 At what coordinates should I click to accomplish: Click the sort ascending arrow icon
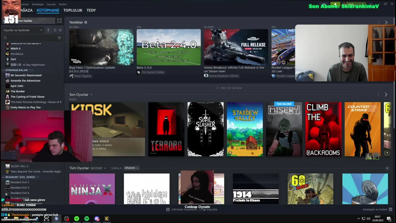48,30
